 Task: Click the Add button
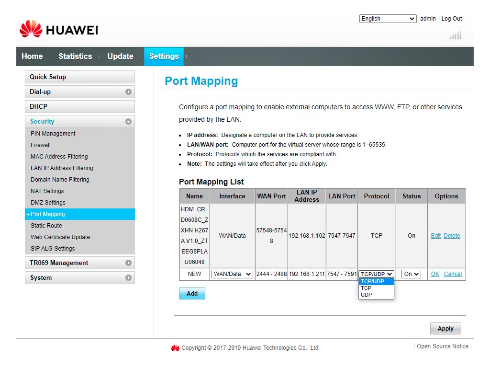[192, 294]
